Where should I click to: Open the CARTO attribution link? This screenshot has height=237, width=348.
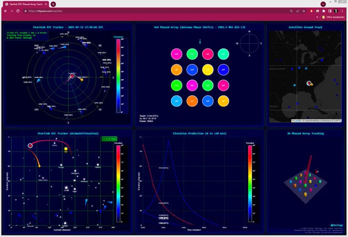(337, 121)
